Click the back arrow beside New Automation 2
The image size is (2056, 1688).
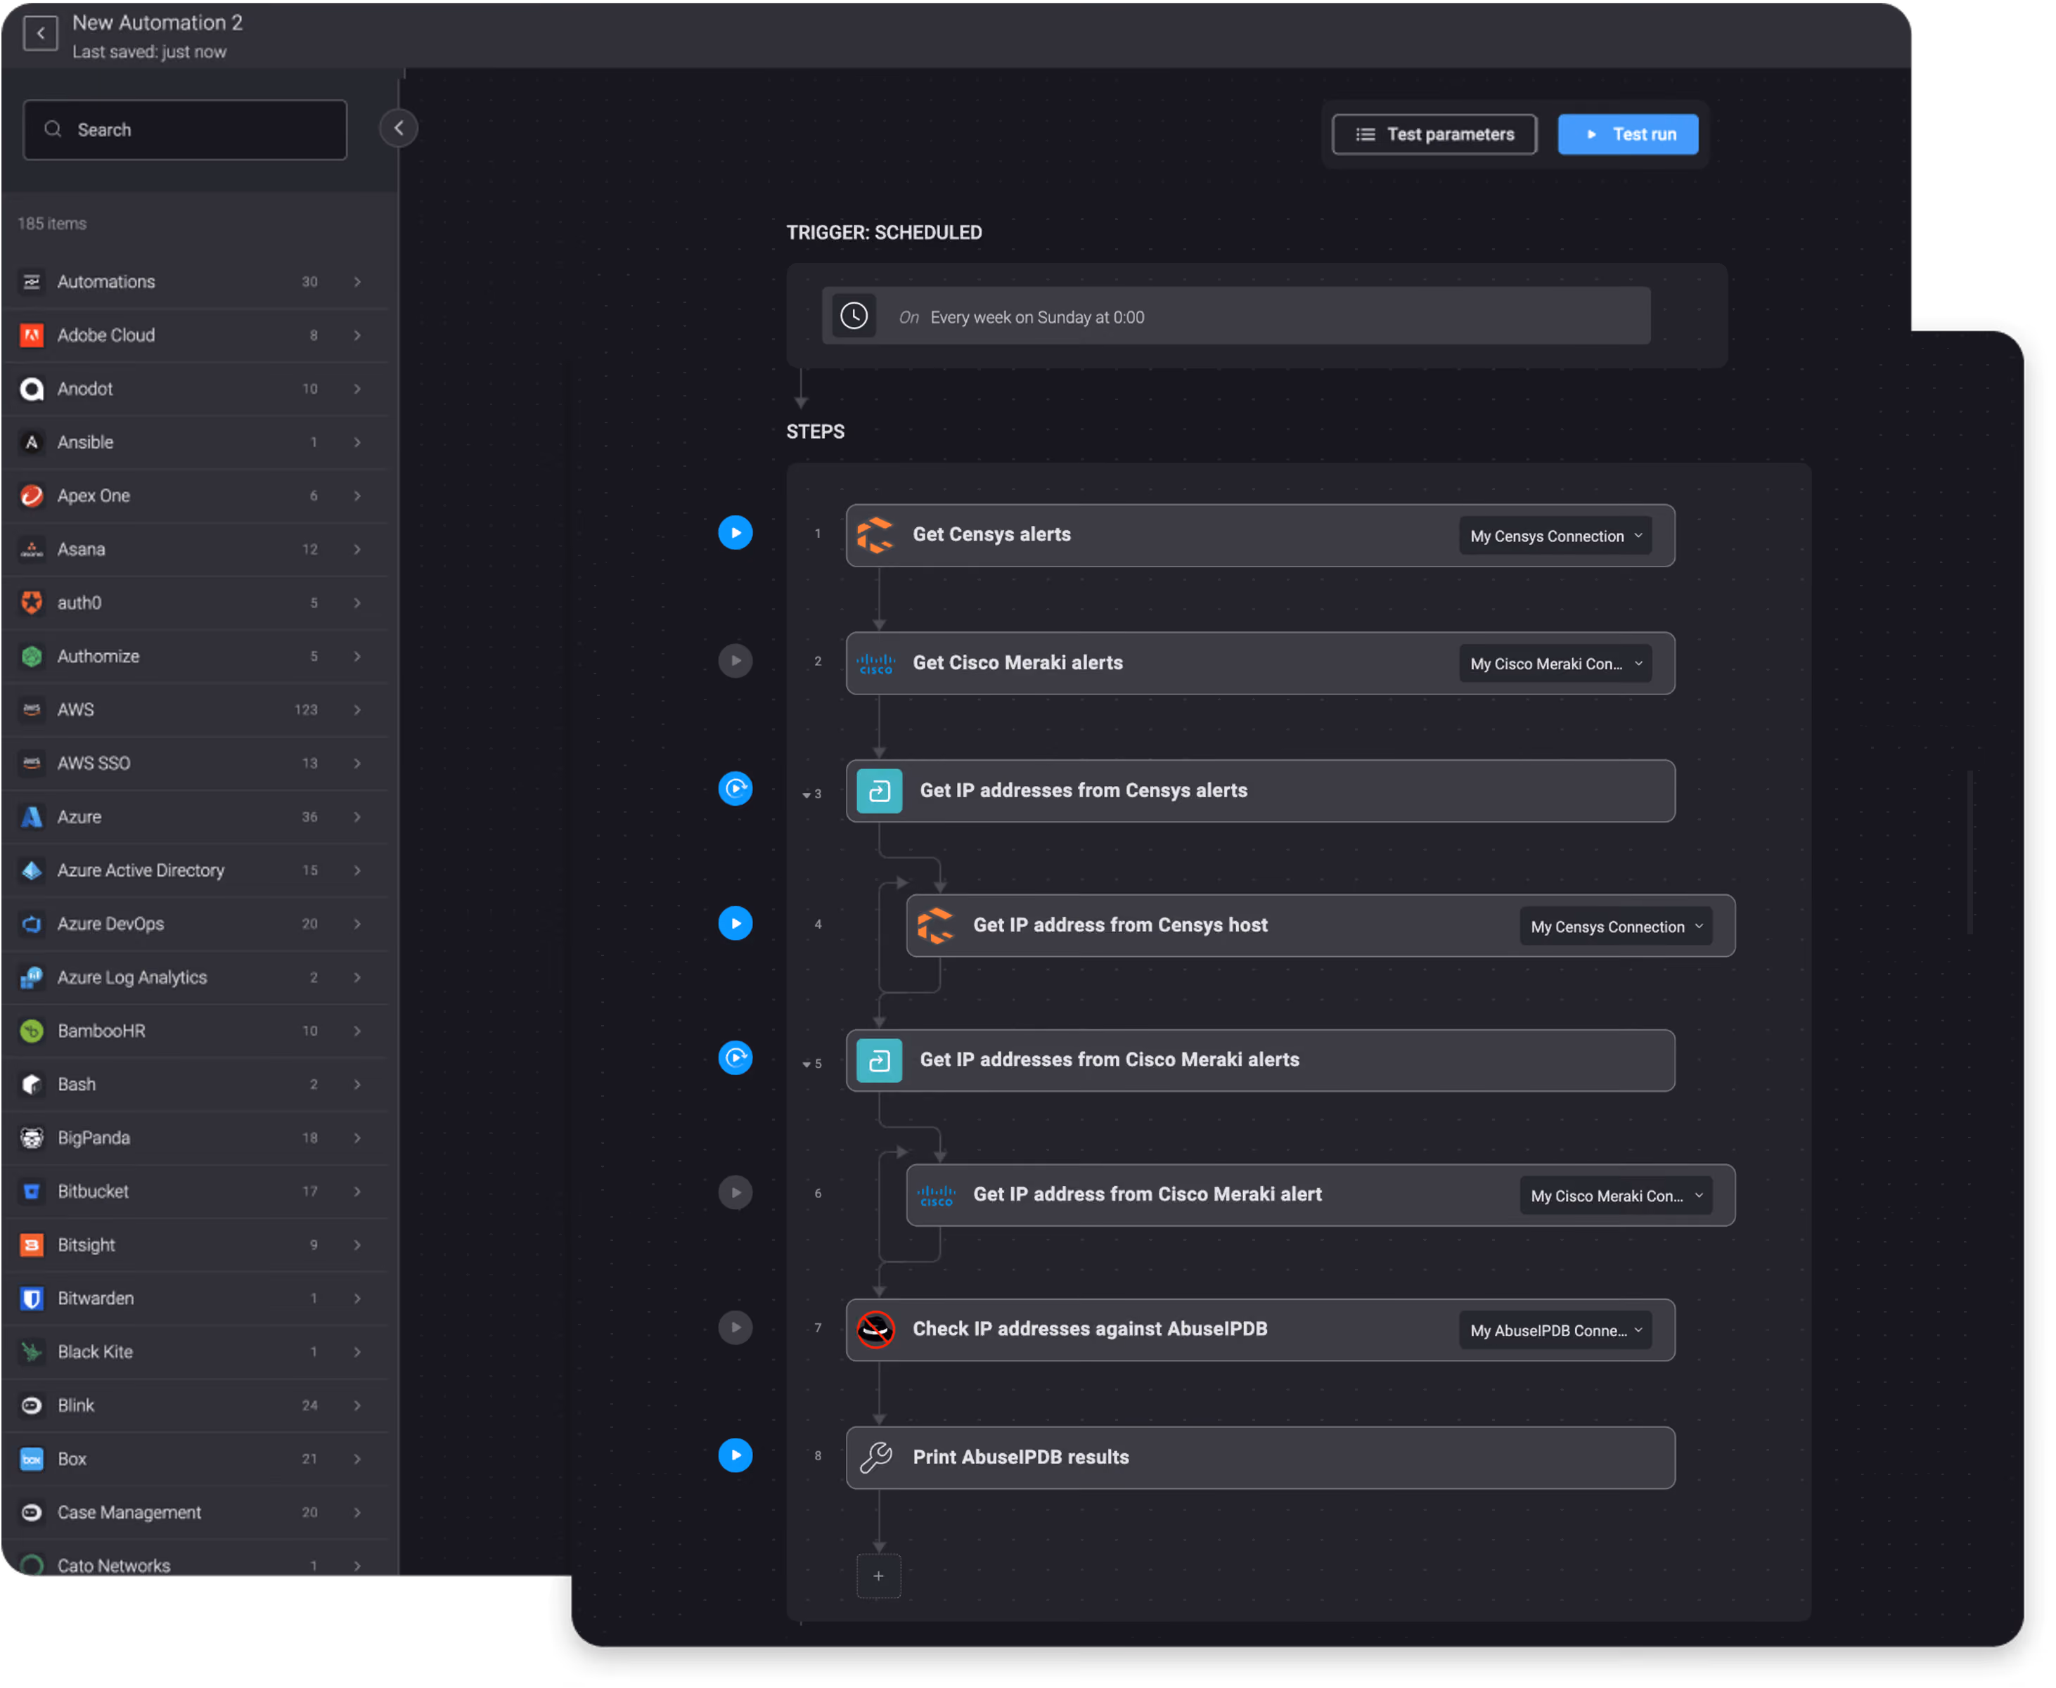(40, 33)
